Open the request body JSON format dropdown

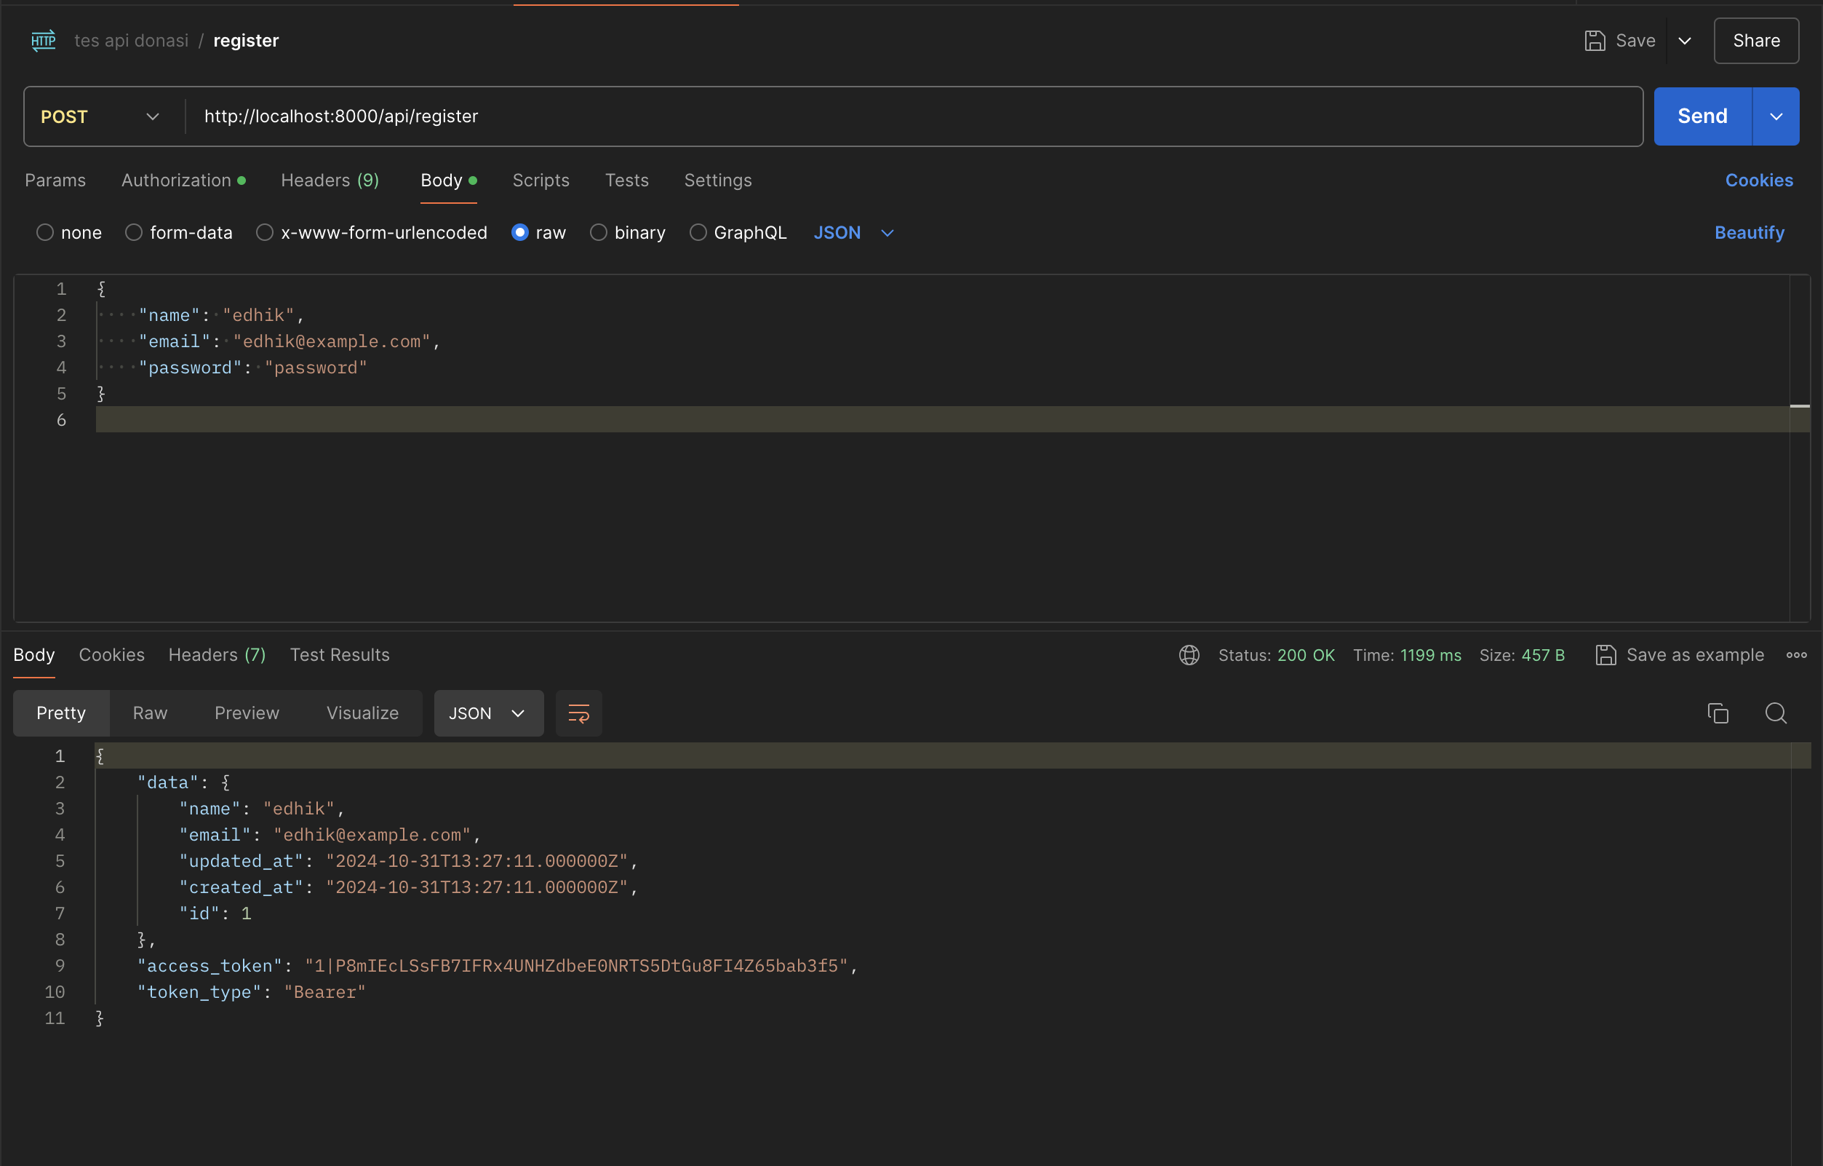point(853,233)
